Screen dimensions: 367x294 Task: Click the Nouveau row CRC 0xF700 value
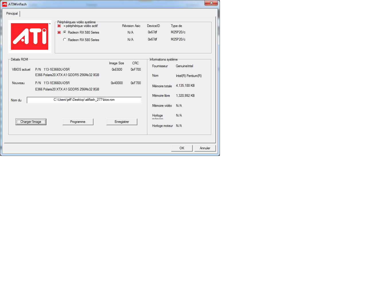tap(136, 83)
